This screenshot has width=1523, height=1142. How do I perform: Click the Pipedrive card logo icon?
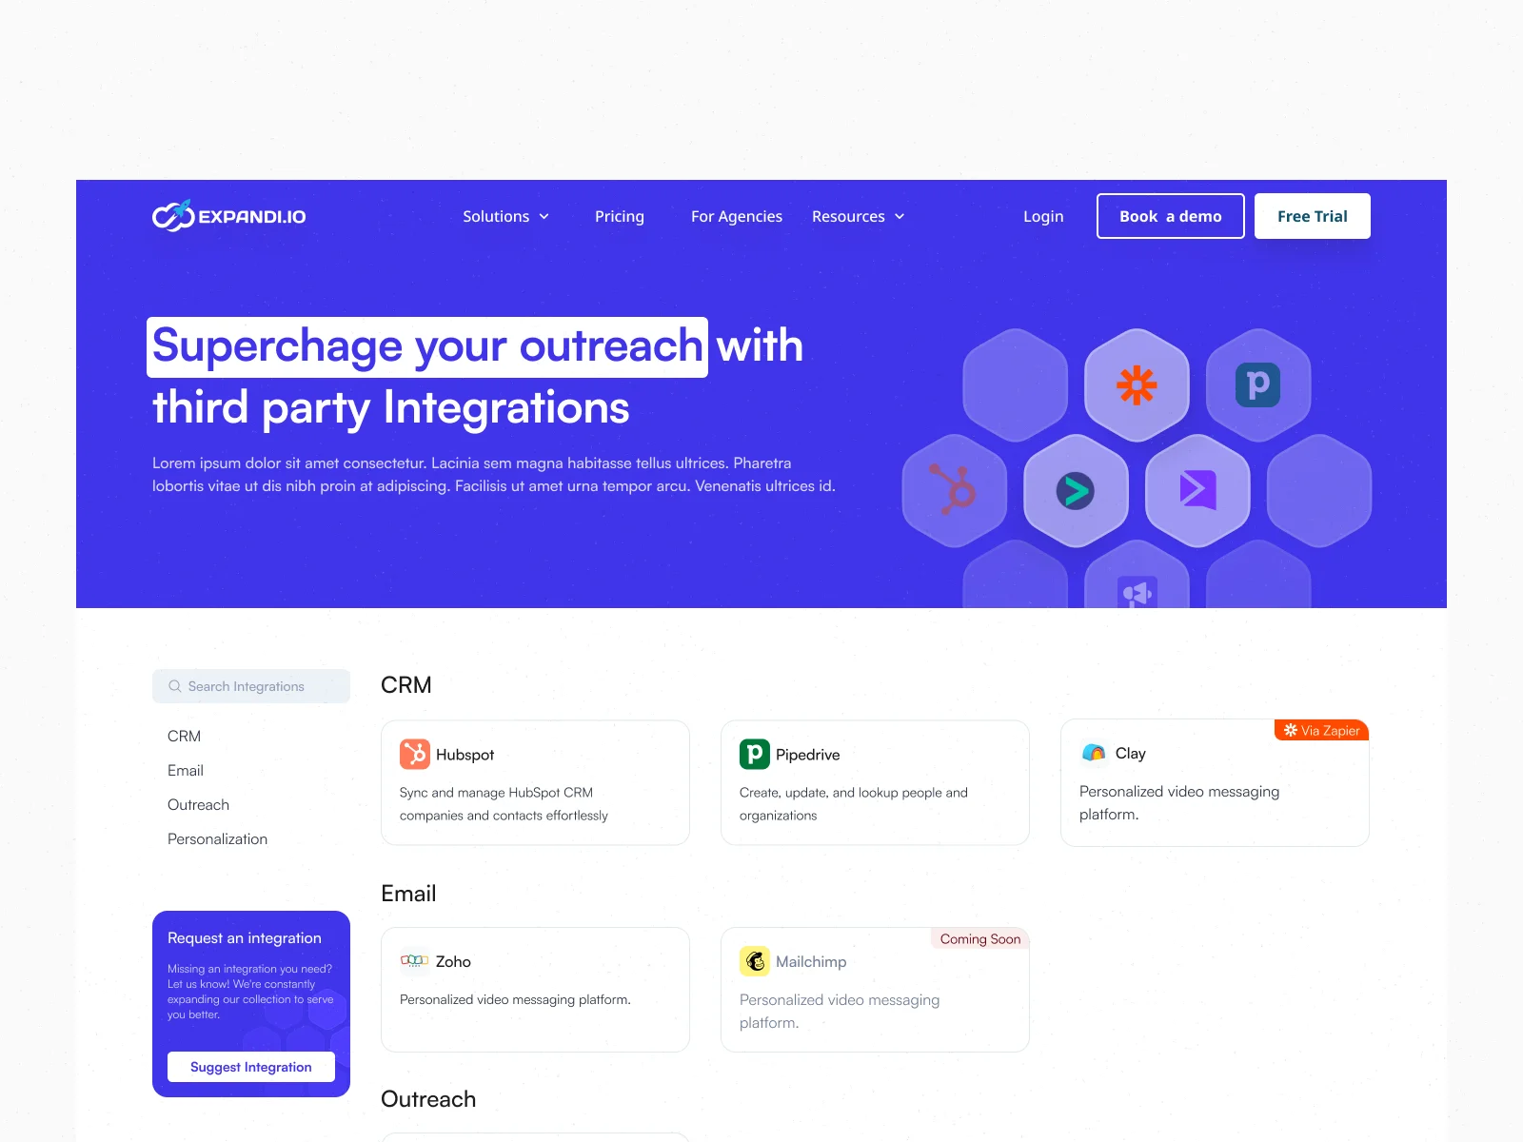point(755,754)
